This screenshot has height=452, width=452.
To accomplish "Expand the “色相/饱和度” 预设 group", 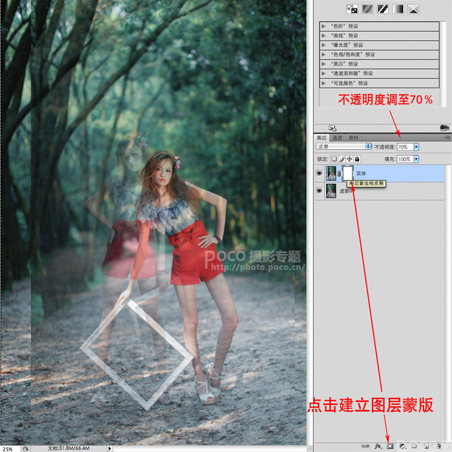I will pyautogui.click(x=324, y=54).
